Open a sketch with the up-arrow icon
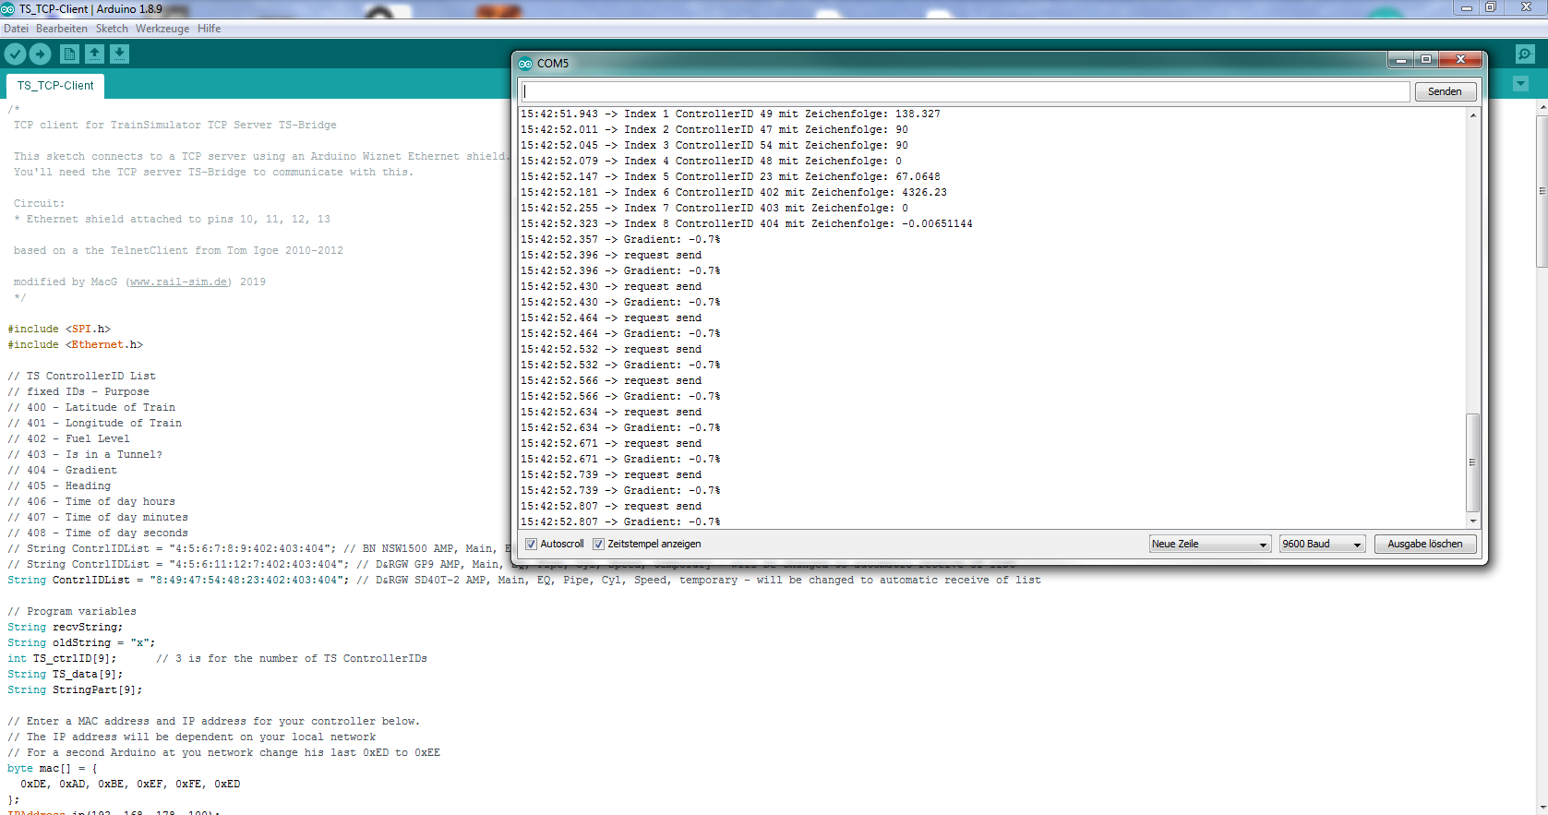1548x815 pixels. pyautogui.click(x=94, y=54)
